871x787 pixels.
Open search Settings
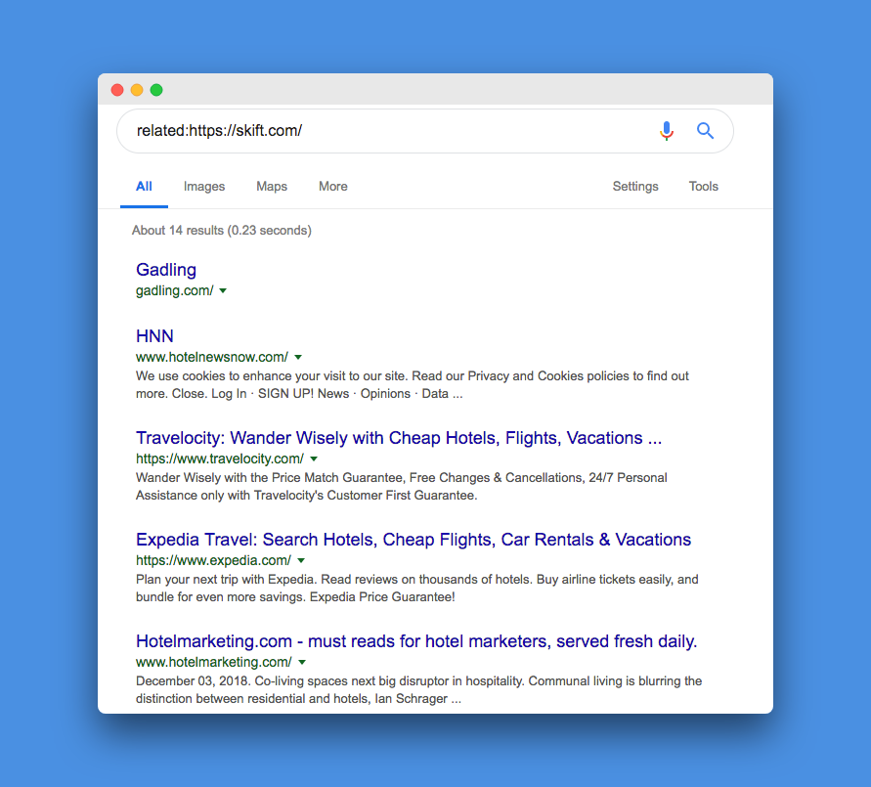635,187
